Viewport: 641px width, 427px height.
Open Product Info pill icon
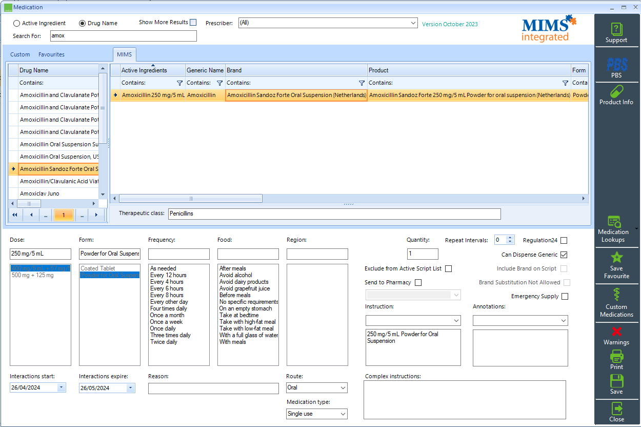[x=616, y=91]
